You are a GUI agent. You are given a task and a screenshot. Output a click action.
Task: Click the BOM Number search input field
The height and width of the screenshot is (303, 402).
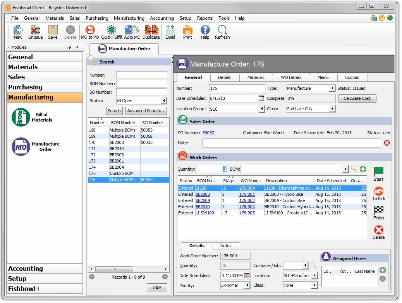tap(141, 83)
